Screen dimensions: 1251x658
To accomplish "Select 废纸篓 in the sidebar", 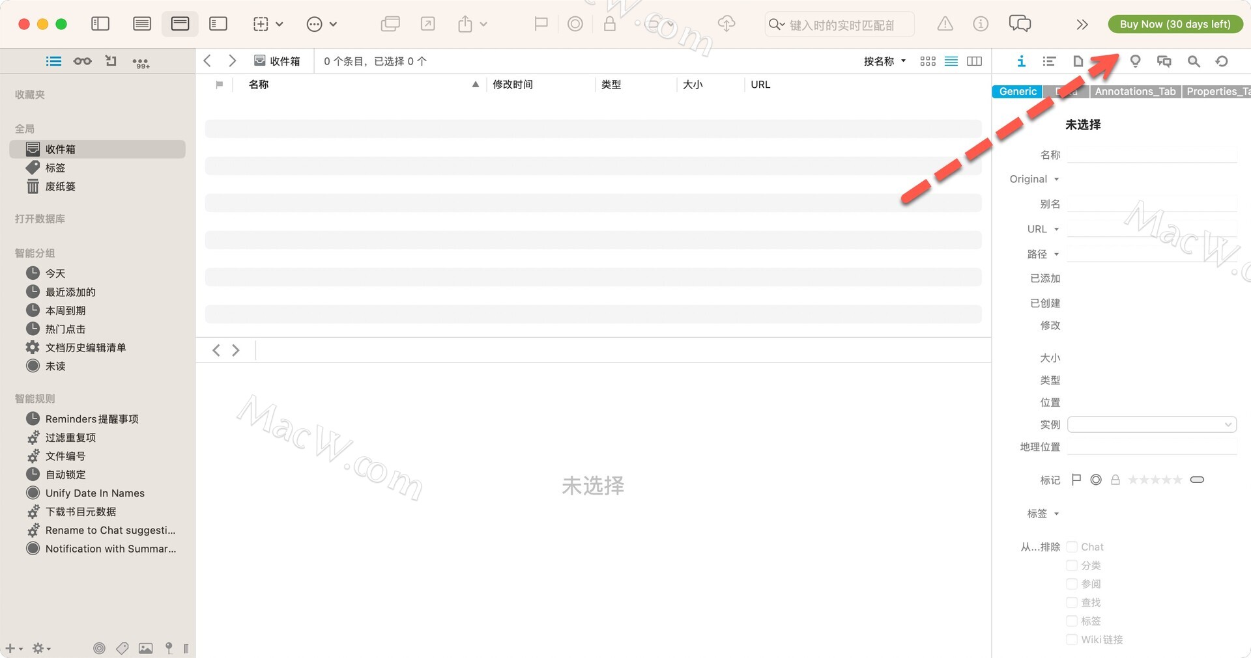I will click(x=60, y=187).
